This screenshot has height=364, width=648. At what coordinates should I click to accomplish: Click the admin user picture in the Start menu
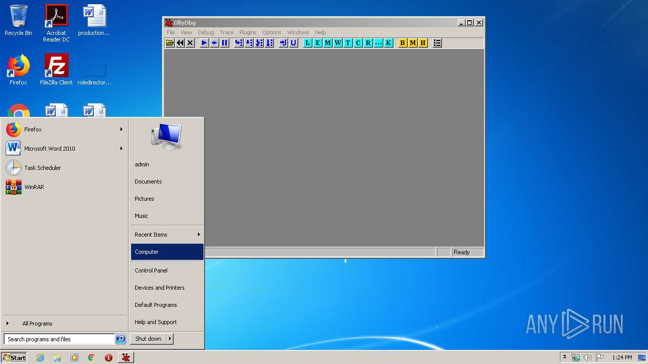click(x=167, y=137)
